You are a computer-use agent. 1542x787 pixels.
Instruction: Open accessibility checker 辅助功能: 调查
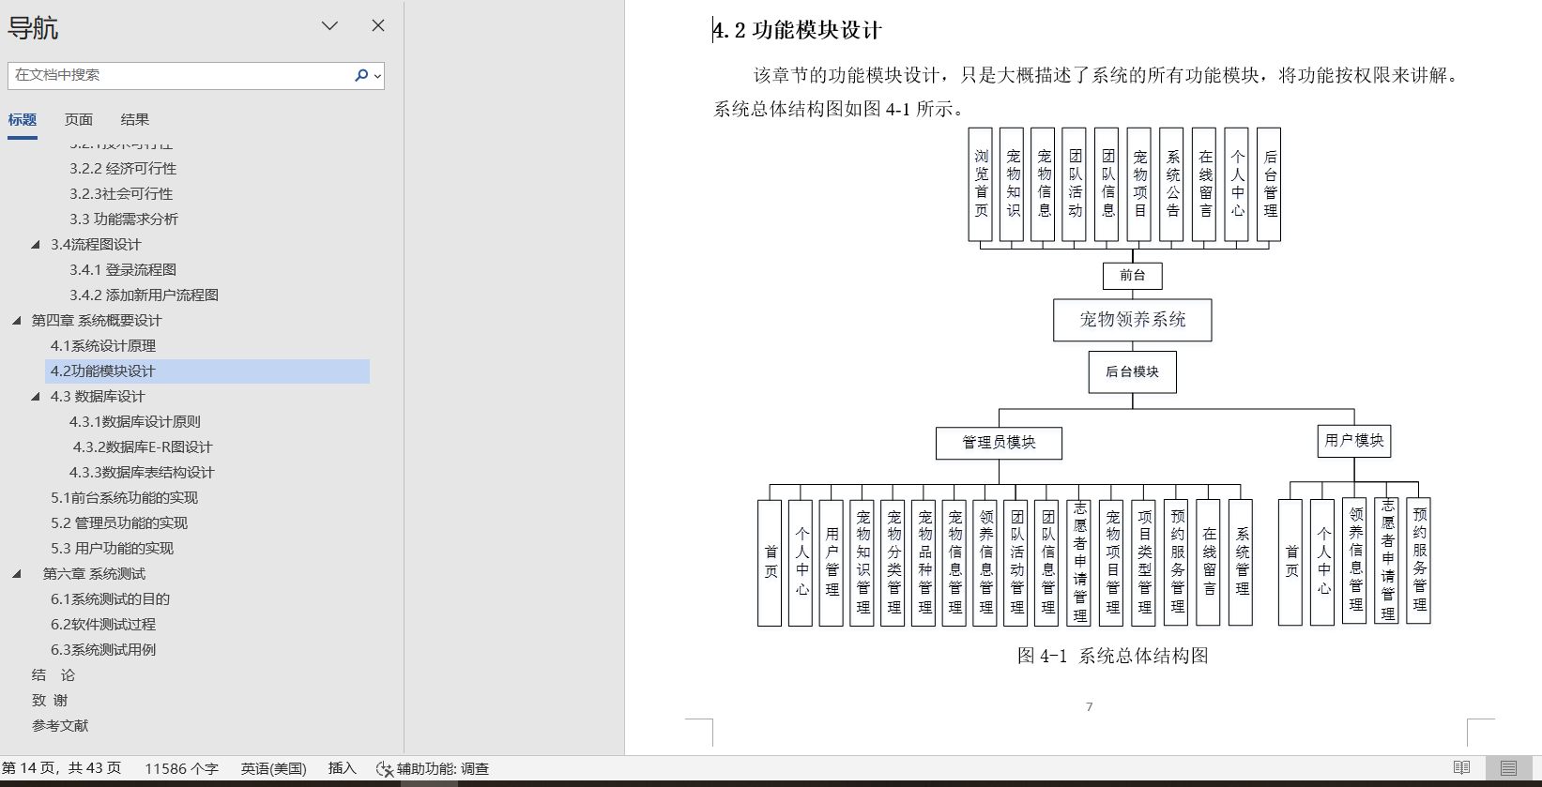(x=433, y=768)
